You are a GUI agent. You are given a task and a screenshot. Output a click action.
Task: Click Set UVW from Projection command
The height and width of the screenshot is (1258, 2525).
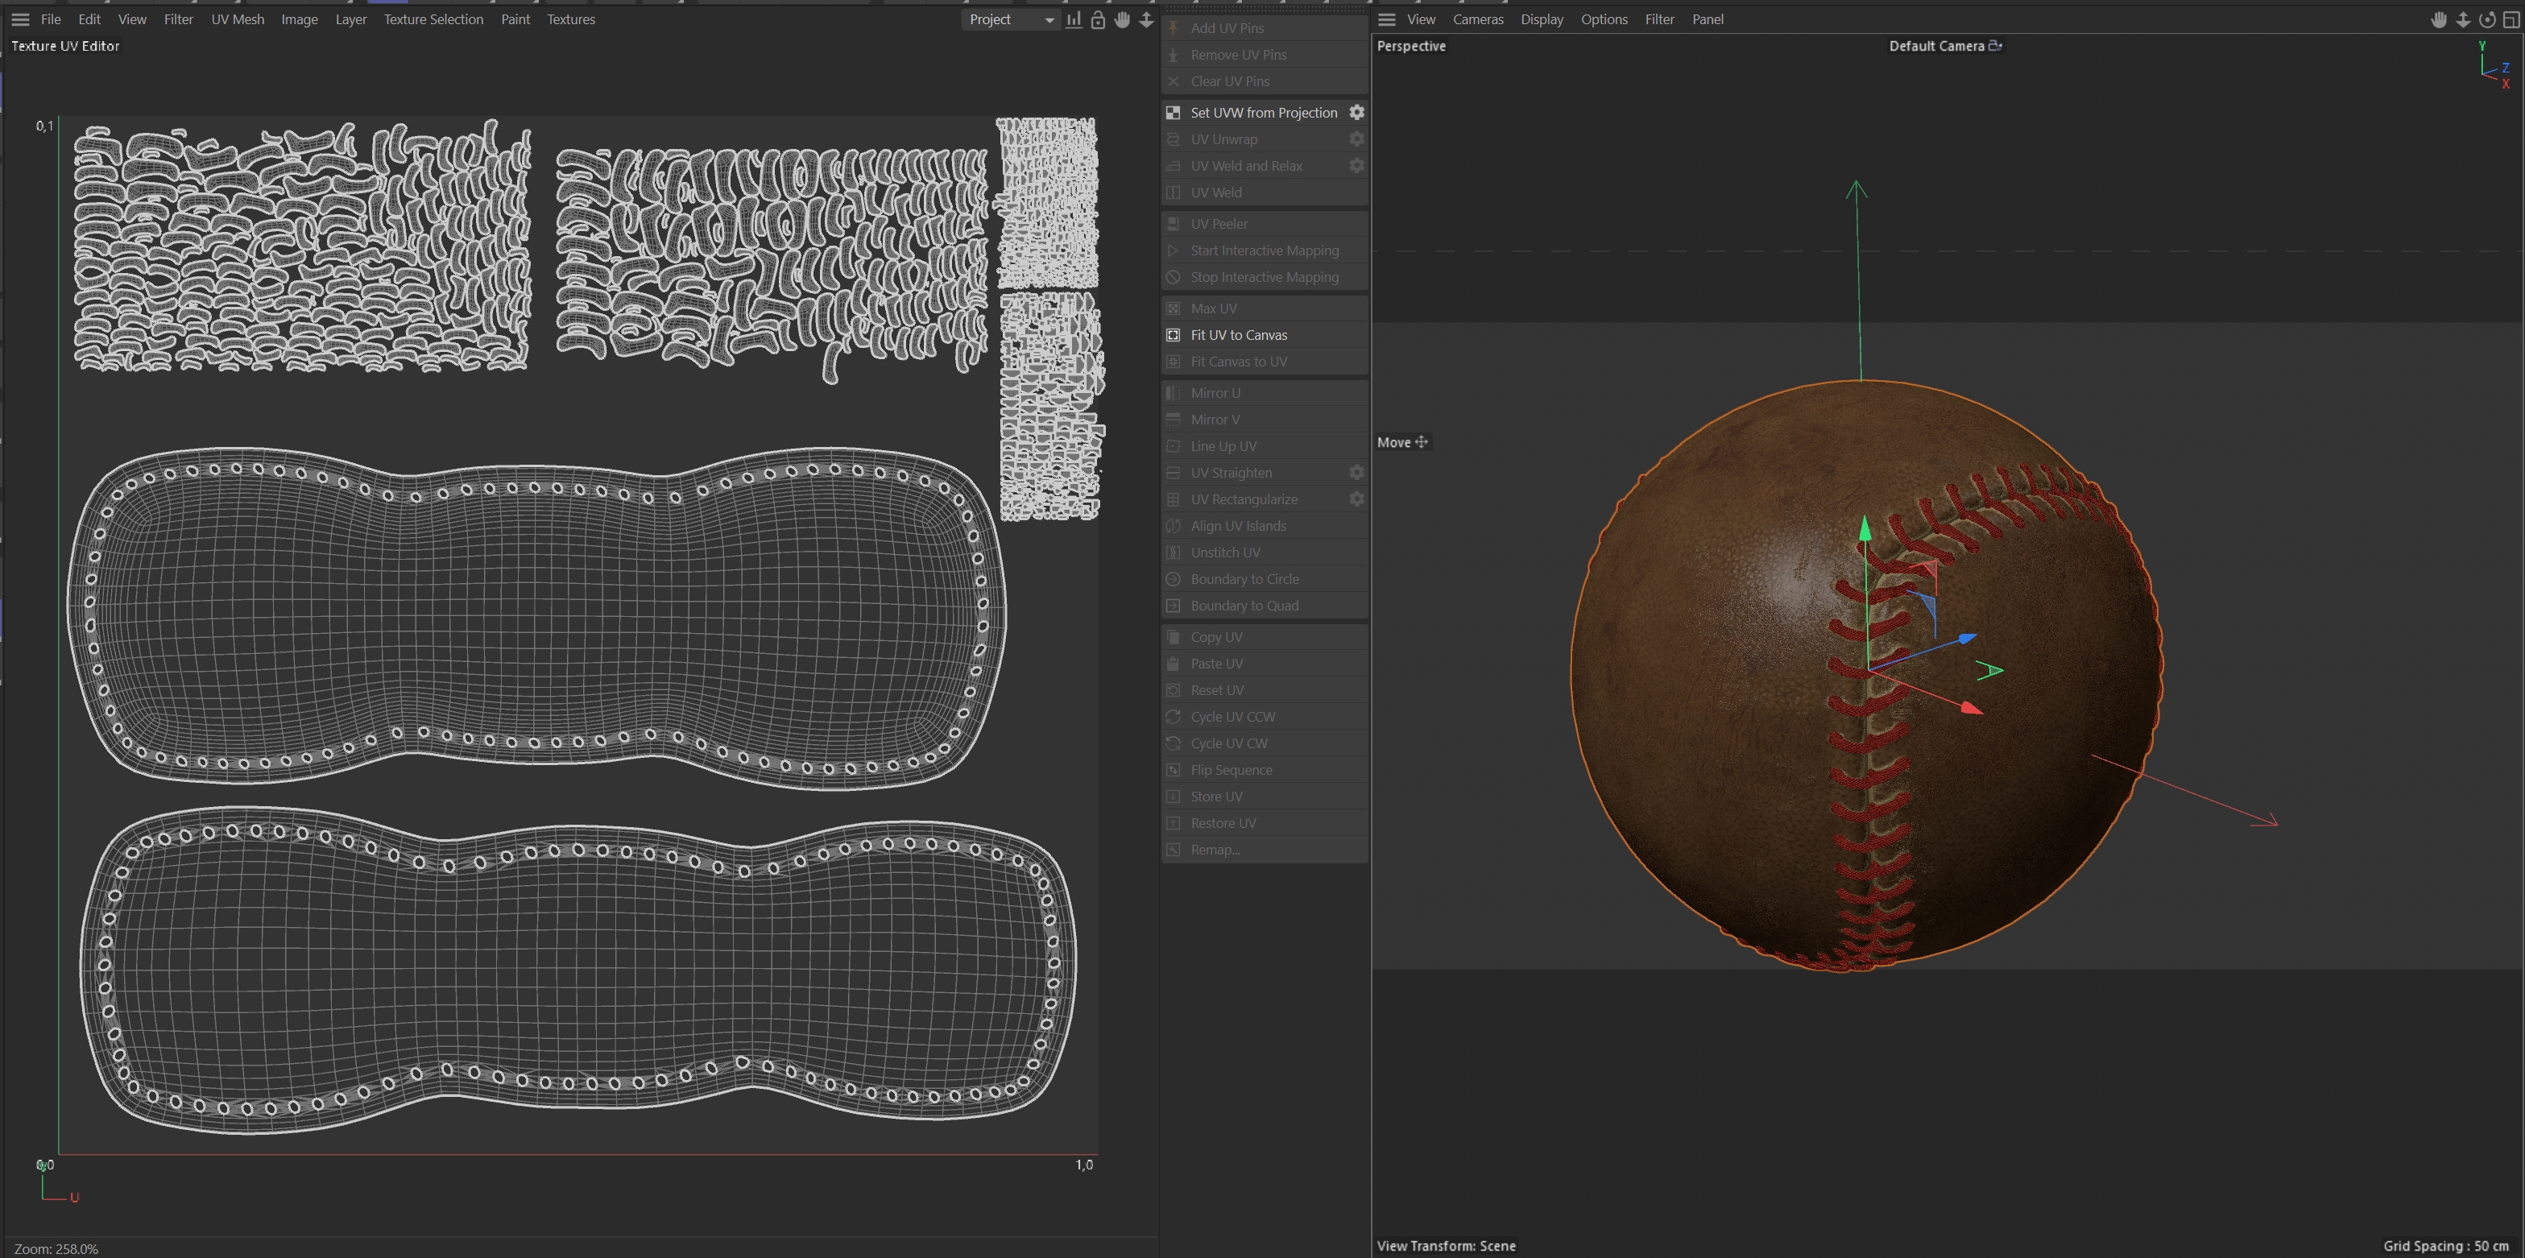tap(1263, 113)
